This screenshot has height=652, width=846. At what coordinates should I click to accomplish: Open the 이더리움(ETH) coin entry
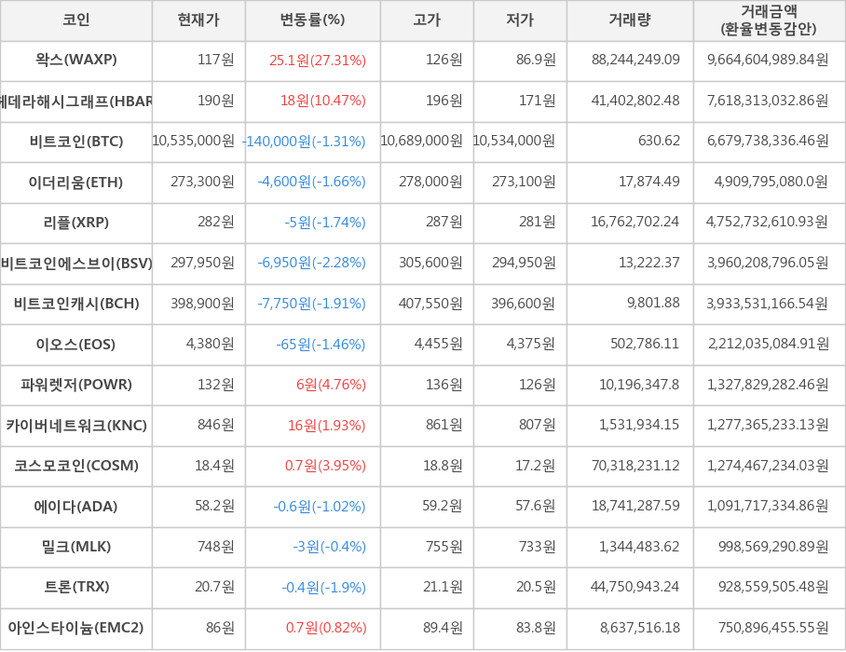tap(76, 183)
